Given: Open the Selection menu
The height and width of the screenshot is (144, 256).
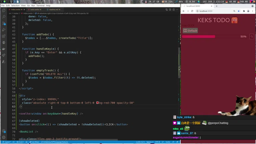Looking at the screenshot, I should pos(15,6).
